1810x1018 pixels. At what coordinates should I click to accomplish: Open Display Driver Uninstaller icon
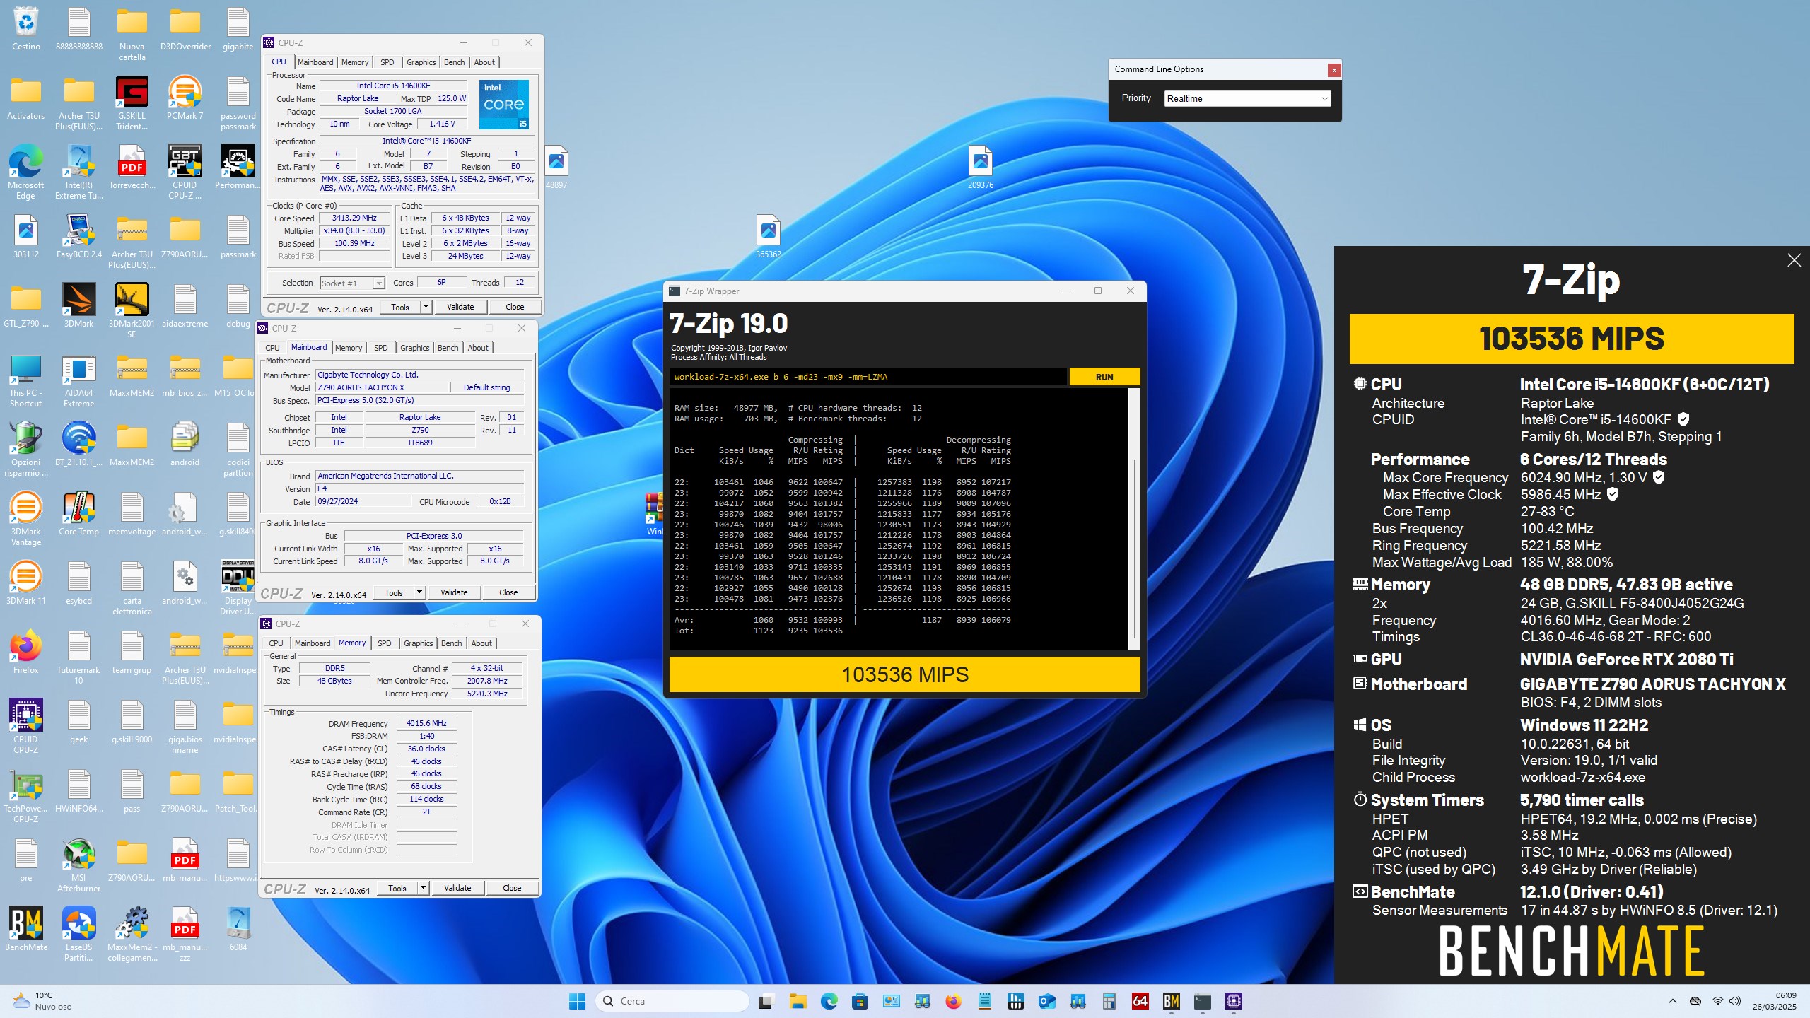(x=238, y=587)
